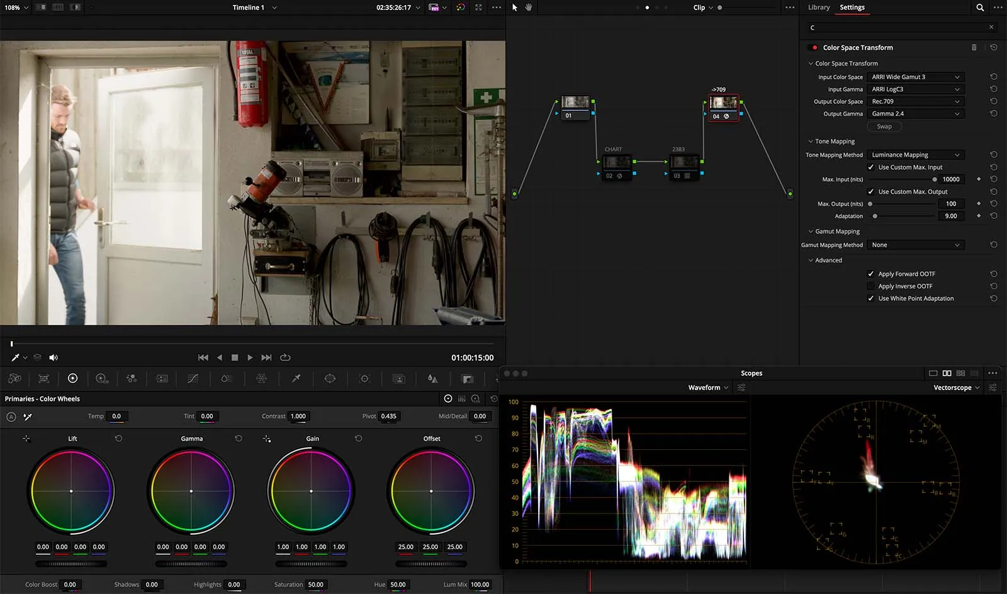Viewport: 1007px width, 594px height.
Task: Click the Adaptation slider handle
Action: point(875,216)
